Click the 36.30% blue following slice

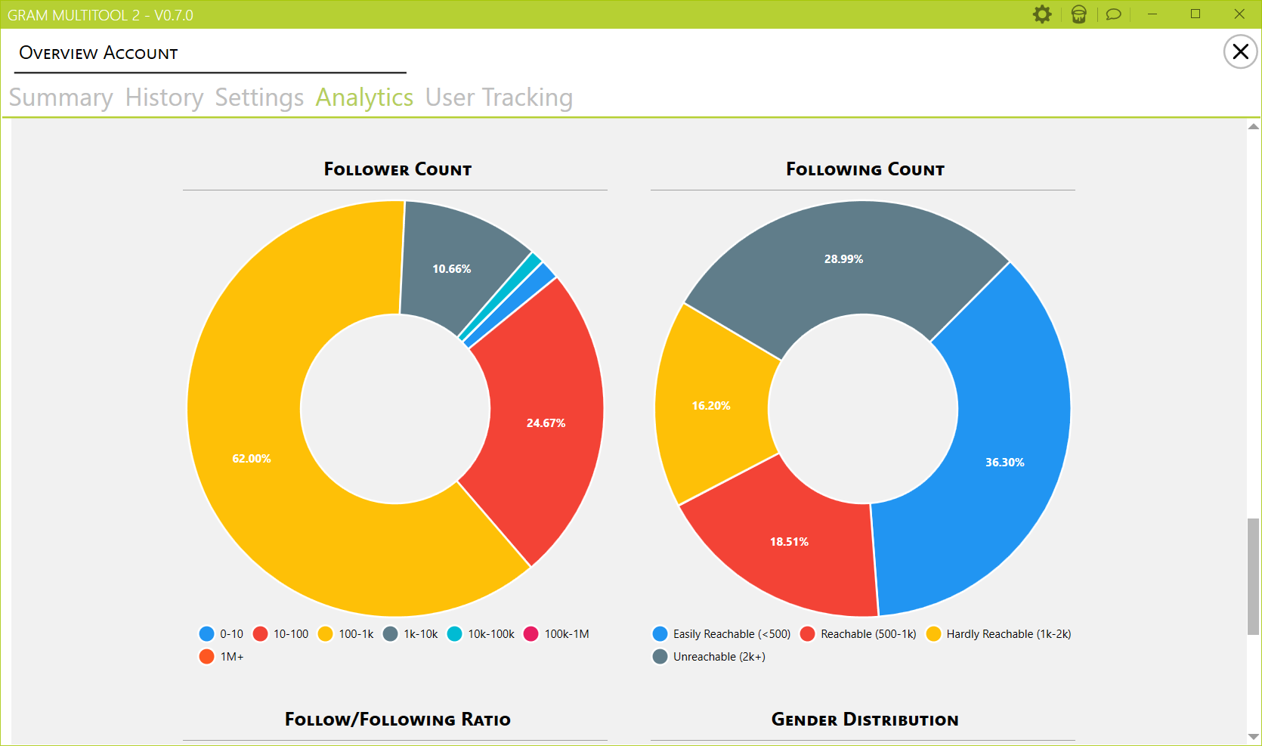click(x=1005, y=463)
